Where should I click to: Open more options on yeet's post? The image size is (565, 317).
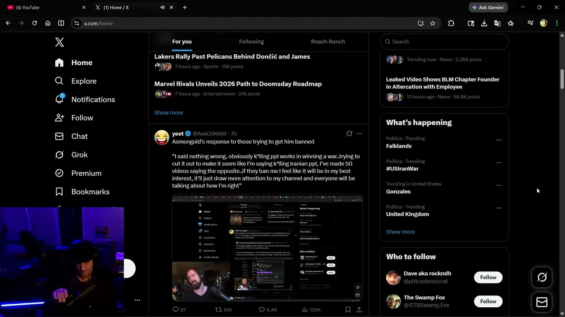coord(359,133)
